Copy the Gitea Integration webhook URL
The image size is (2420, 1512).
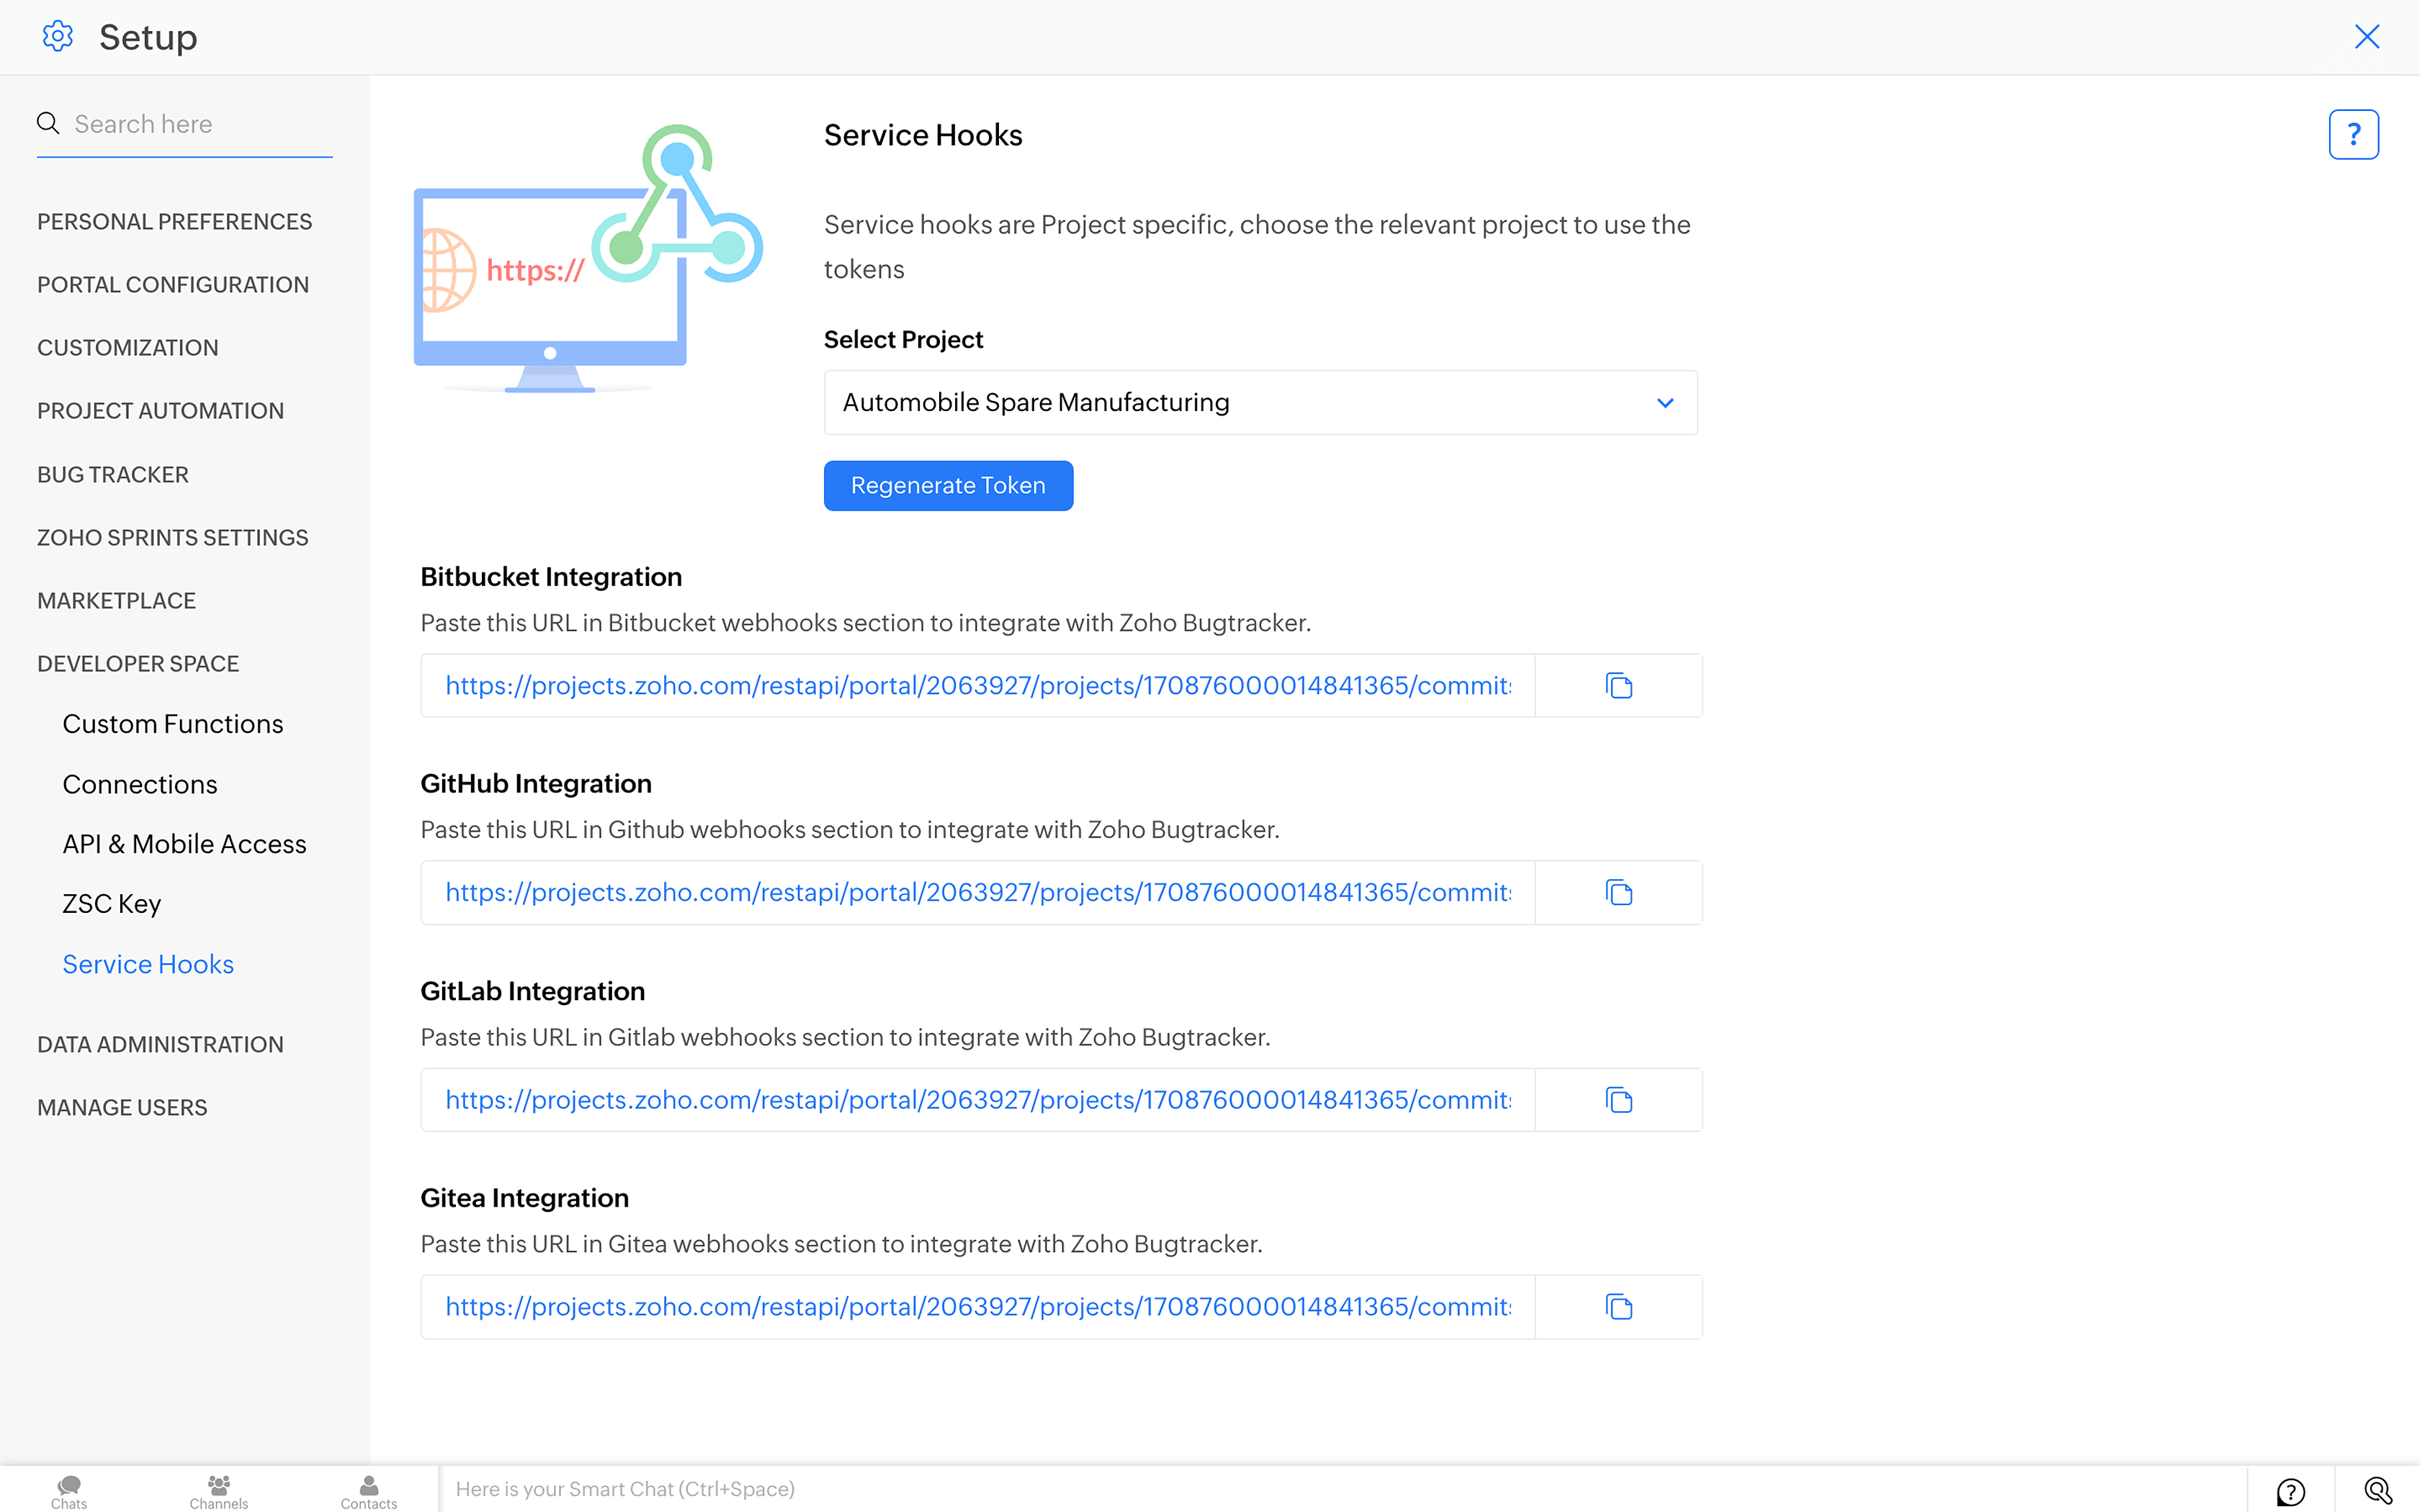[1618, 1307]
